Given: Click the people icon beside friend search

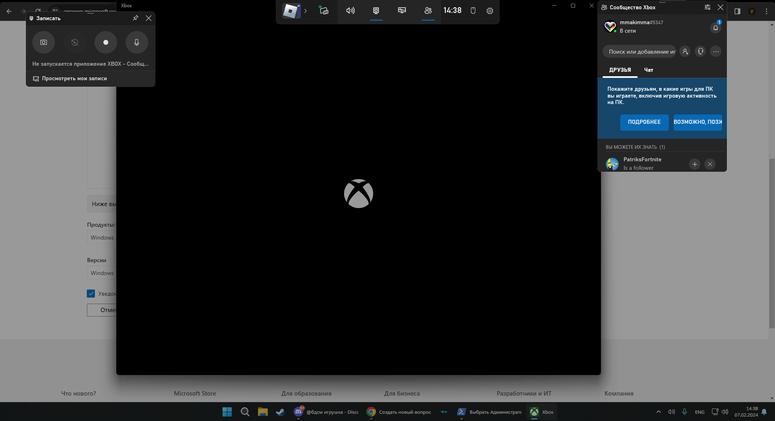Looking at the screenshot, I should click(685, 52).
